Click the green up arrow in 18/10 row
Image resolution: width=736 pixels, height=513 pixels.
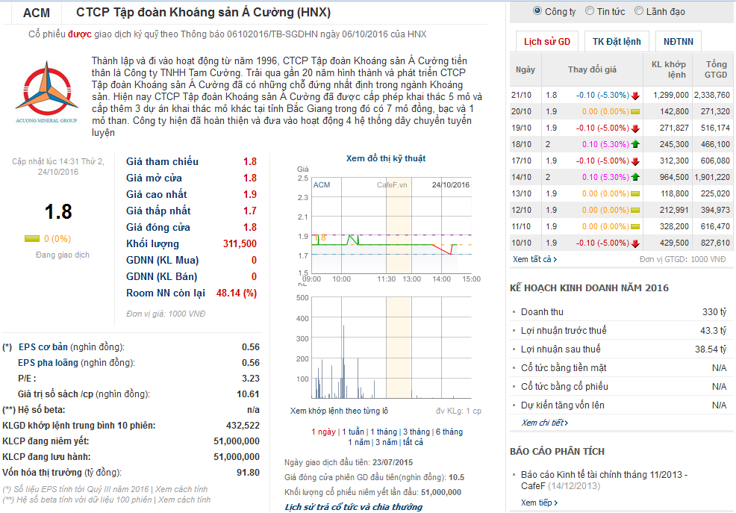coord(635,144)
